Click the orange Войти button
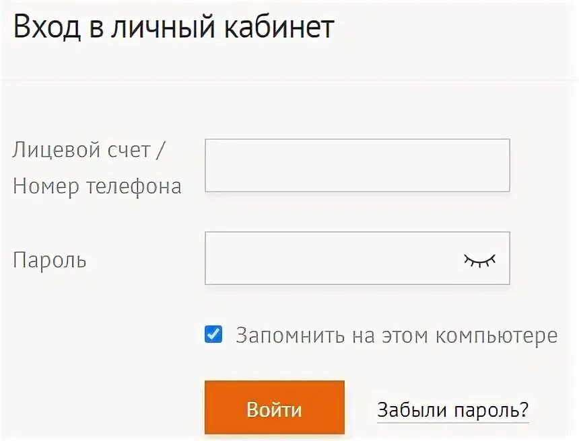The height and width of the screenshot is (441, 579). [275, 408]
